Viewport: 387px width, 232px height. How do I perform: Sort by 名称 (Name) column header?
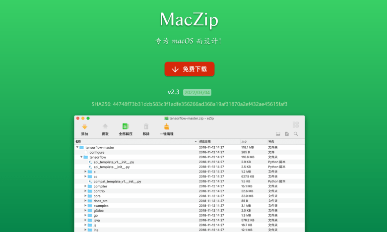point(78,141)
